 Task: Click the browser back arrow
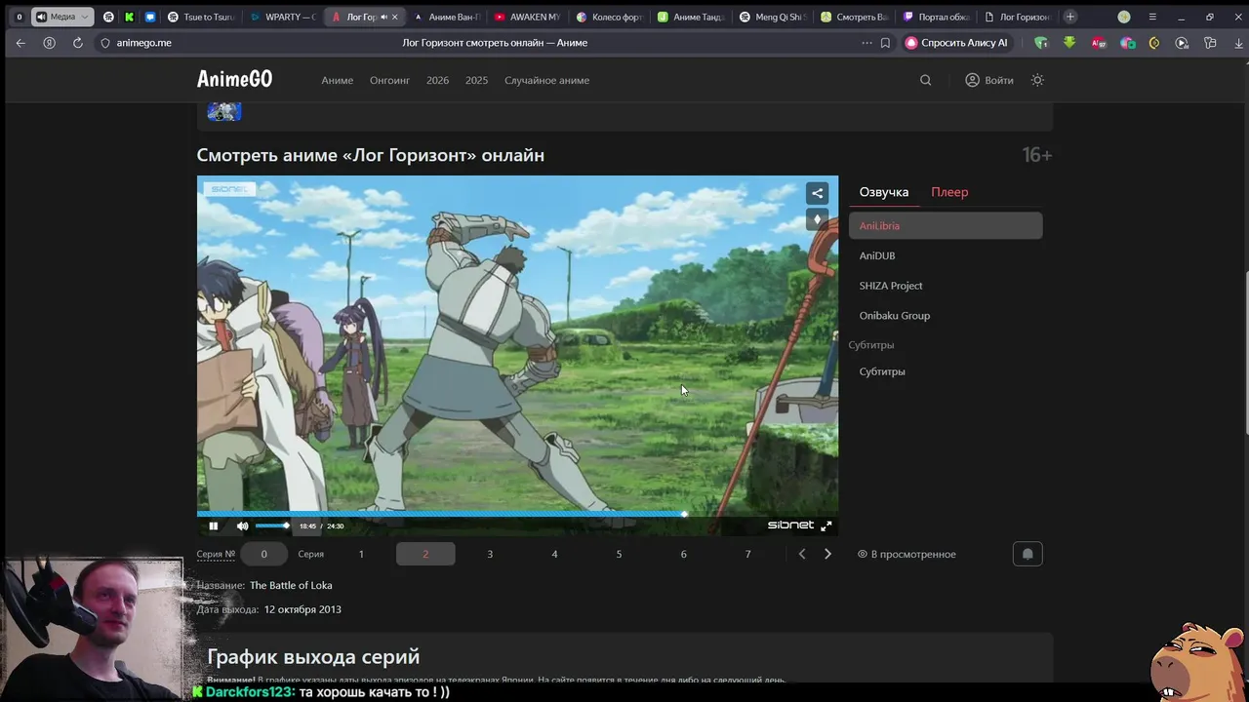click(x=20, y=43)
